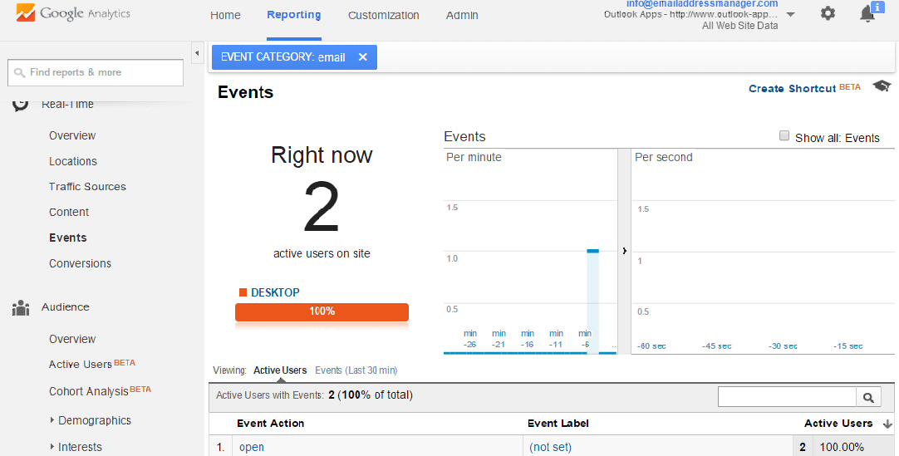Click the graduation cap education icon
The image size is (899, 456).
pyautogui.click(x=881, y=87)
